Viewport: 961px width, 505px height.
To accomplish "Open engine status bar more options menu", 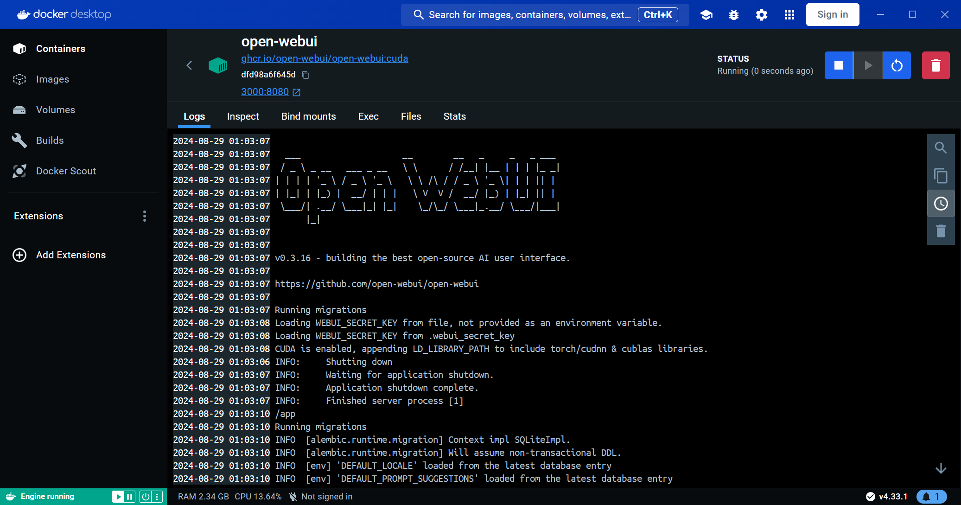I will (x=158, y=497).
